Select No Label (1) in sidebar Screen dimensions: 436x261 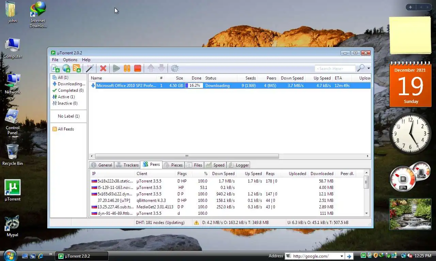point(68,116)
